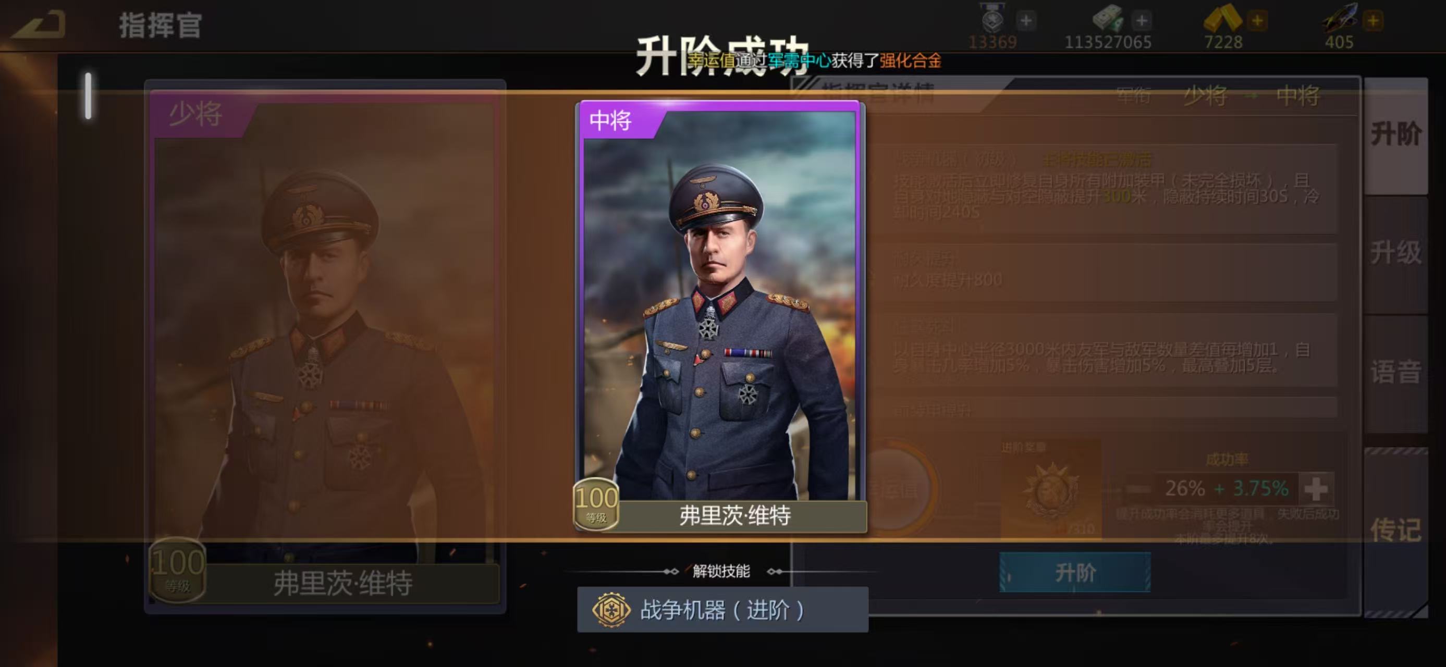Select the 中将 Fritz Witt card
Screen dimensions: 1446x667
pyautogui.click(x=721, y=317)
